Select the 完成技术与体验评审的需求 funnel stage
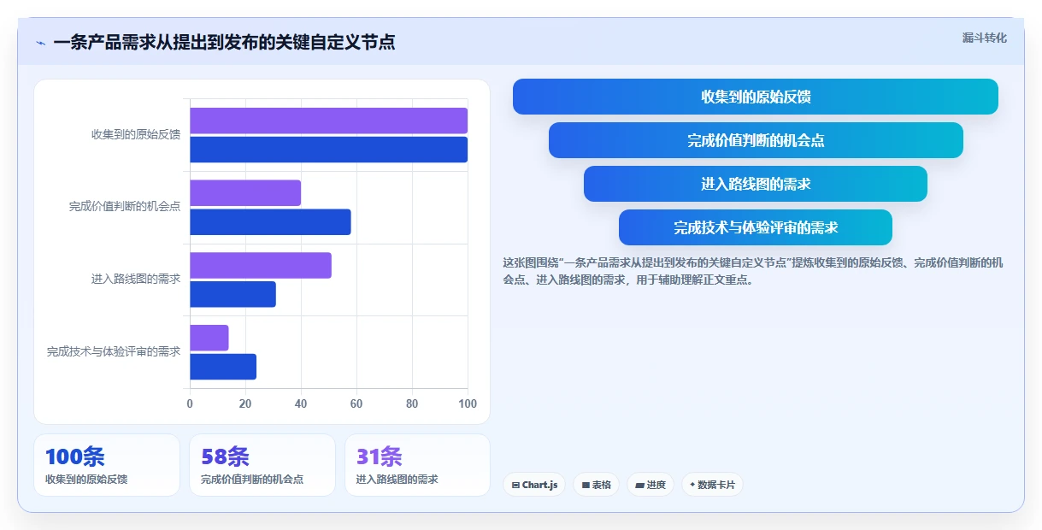The image size is (1042, 530). pyautogui.click(x=756, y=227)
